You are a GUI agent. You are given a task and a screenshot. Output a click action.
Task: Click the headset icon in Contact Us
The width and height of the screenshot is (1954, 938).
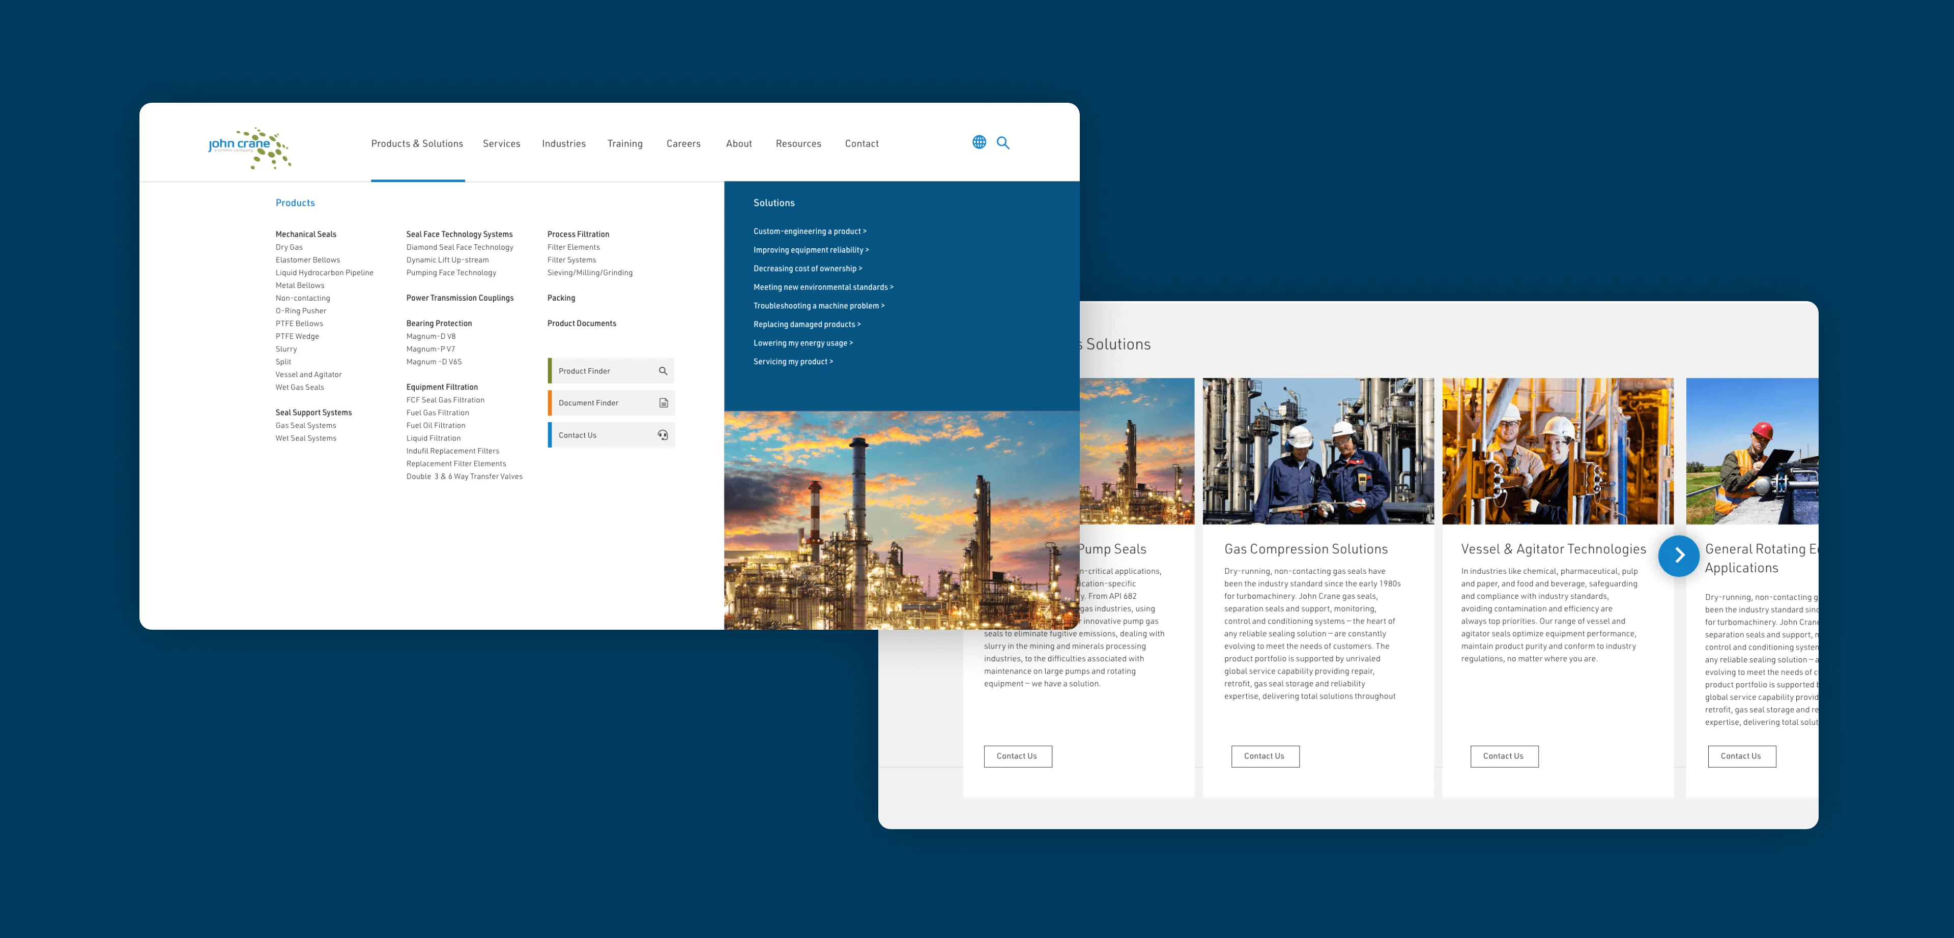pos(663,435)
